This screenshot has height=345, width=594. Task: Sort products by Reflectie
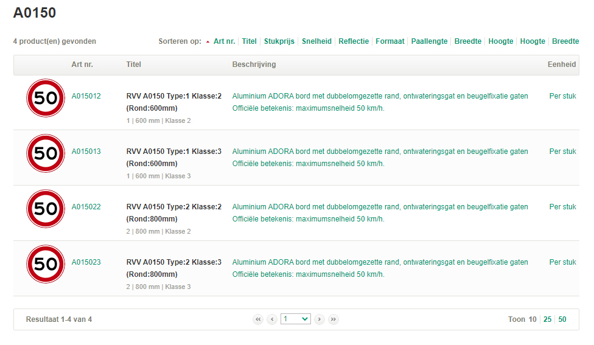pyautogui.click(x=354, y=41)
